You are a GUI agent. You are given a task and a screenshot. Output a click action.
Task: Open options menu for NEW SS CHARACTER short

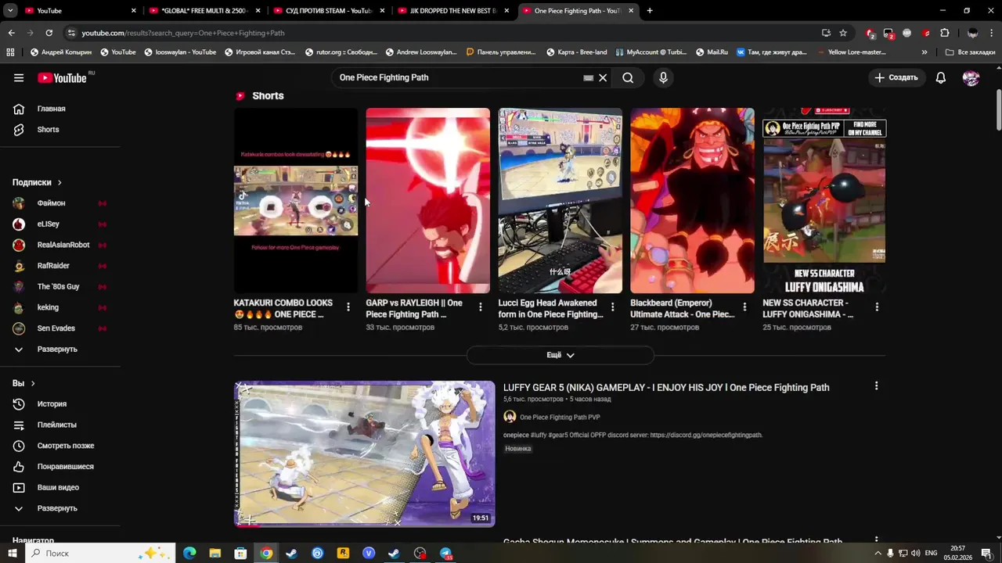pyautogui.click(x=877, y=307)
